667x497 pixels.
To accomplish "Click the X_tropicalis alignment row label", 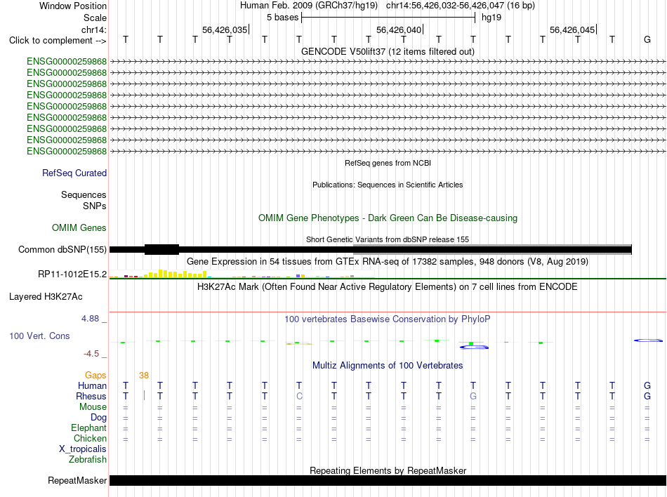I will point(83,449).
